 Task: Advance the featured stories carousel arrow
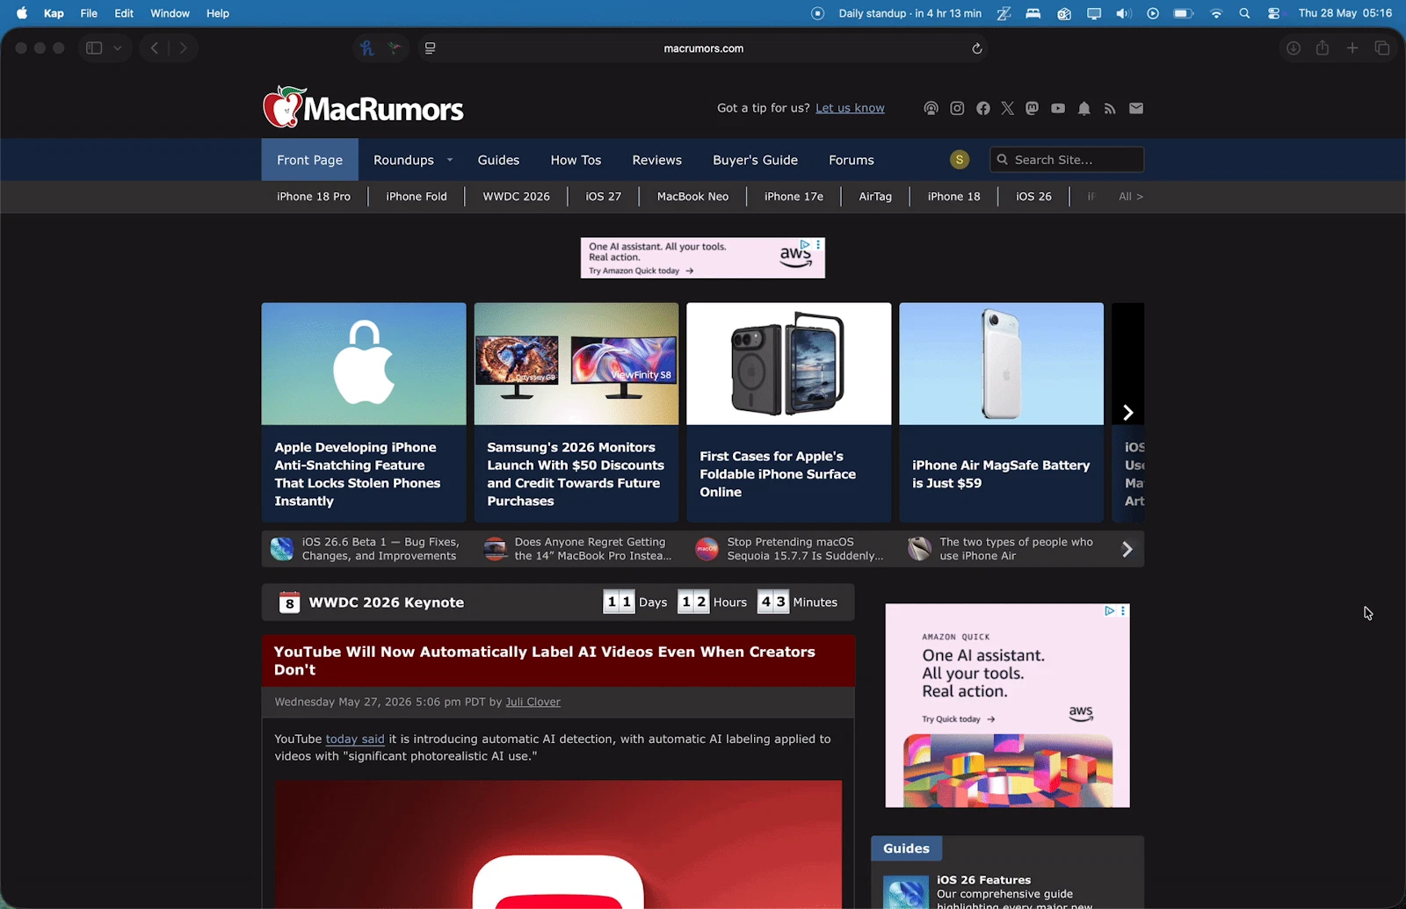point(1128,413)
